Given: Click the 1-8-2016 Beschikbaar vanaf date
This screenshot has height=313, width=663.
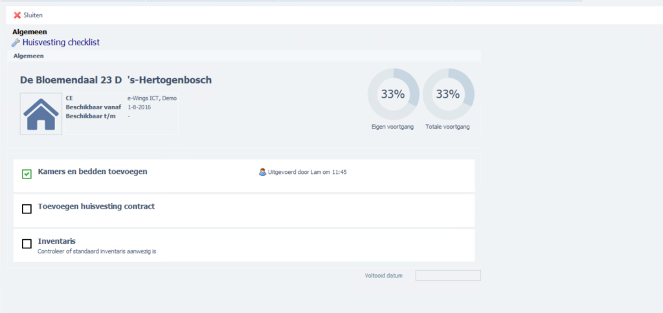Looking at the screenshot, I should (139, 107).
